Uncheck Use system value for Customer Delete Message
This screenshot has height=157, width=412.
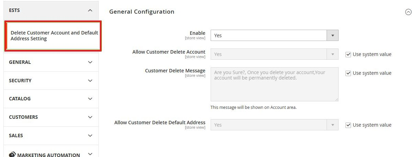[348, 73]
